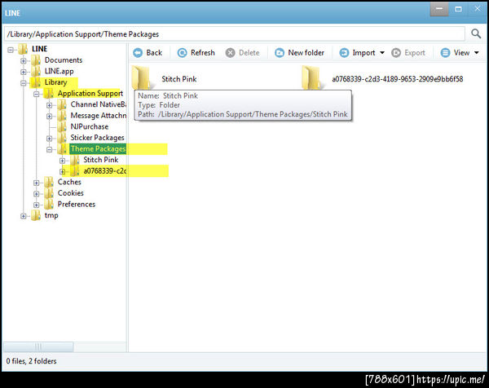Click the Back button label
This screenshot has width=489, height=388.
154,53
